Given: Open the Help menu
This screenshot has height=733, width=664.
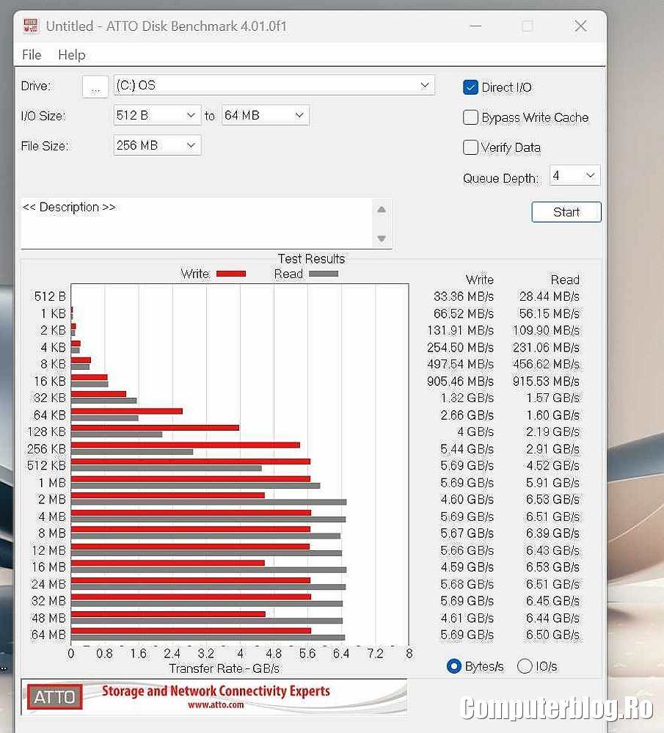Looking at the screenshot, I should point(72,55).
